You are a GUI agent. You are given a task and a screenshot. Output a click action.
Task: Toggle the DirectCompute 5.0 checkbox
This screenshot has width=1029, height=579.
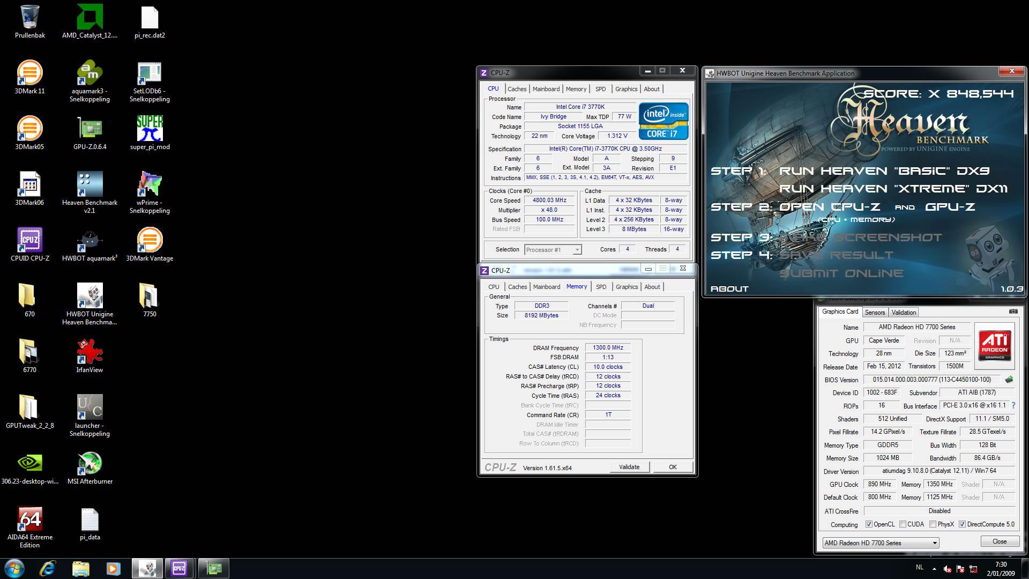point(962,524)
